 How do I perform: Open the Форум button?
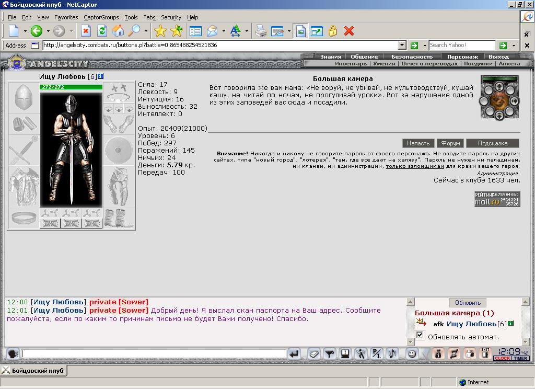point(450,143)
